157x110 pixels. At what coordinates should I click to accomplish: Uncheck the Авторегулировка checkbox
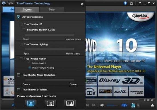pos(19,17)
